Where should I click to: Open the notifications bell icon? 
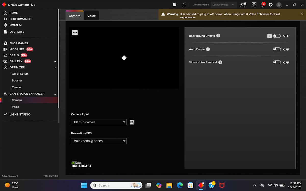262,5
